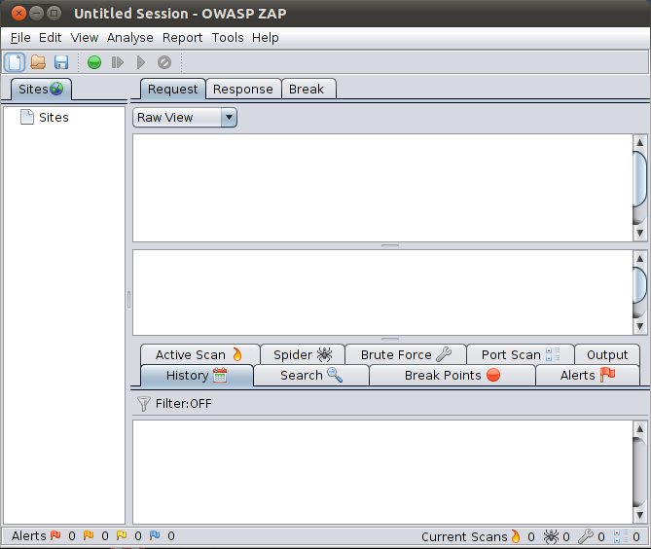Open the Output tab

tap(607, 354)
